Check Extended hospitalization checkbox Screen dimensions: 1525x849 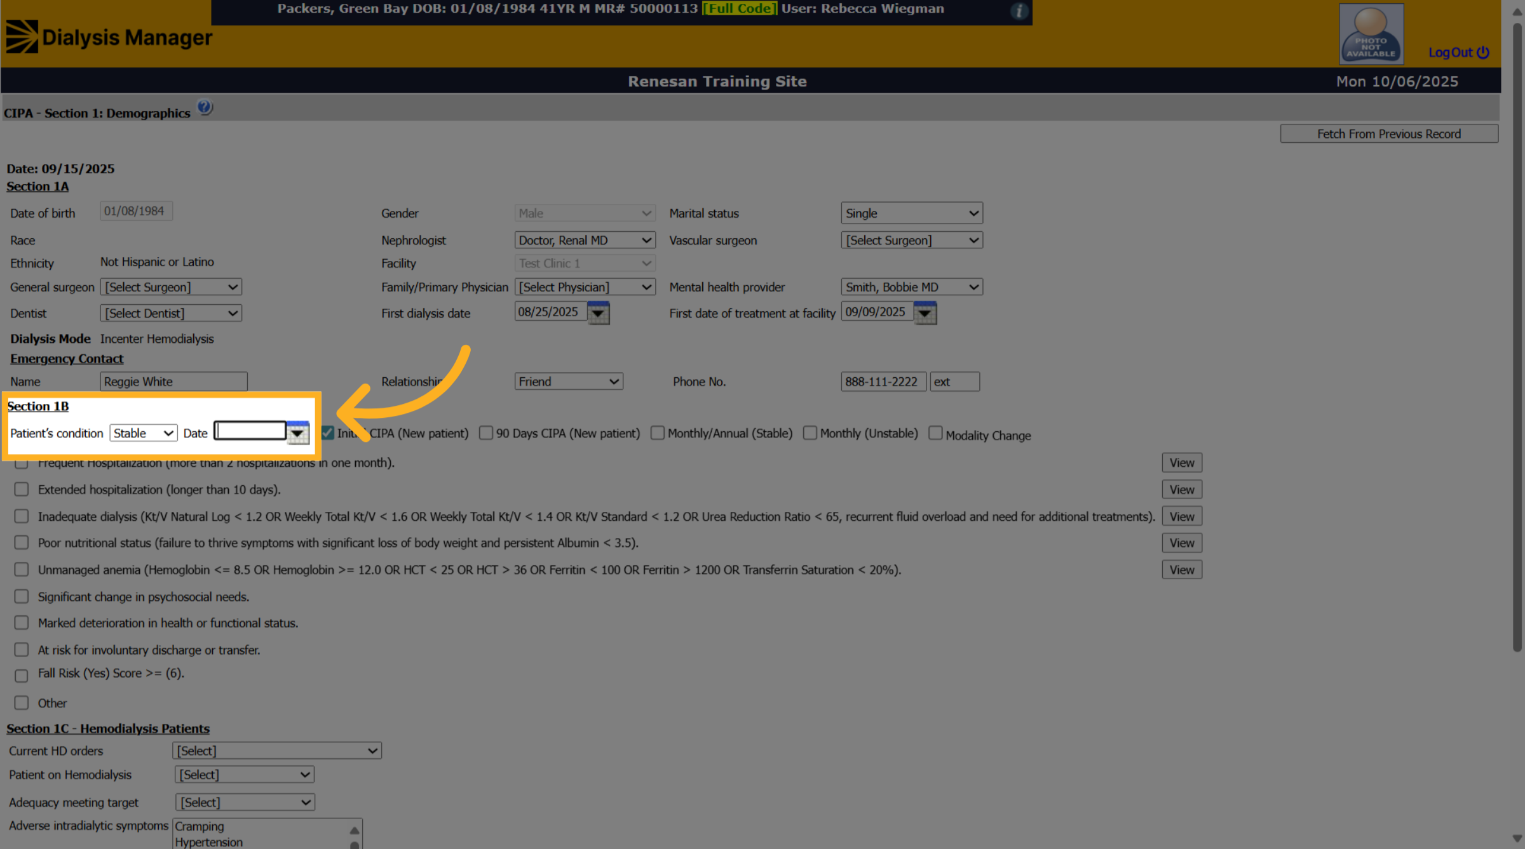point(22,490)
